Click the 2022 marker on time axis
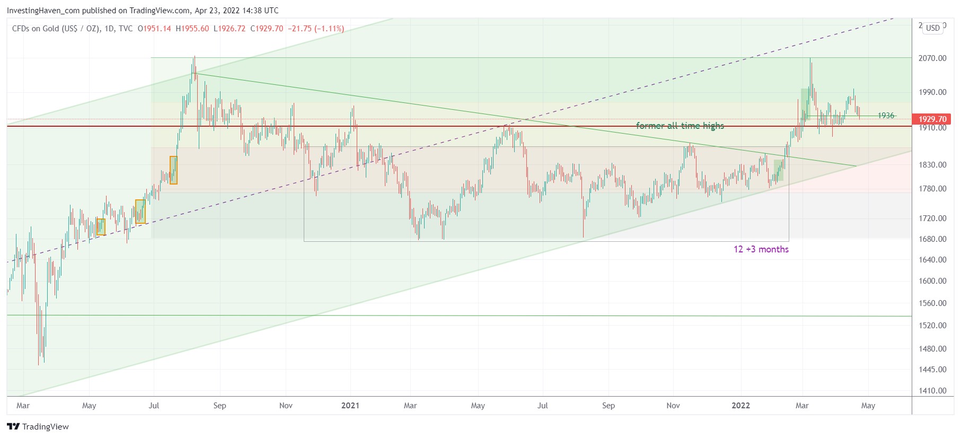Screen dimensions: 961x438 [740, 406]
